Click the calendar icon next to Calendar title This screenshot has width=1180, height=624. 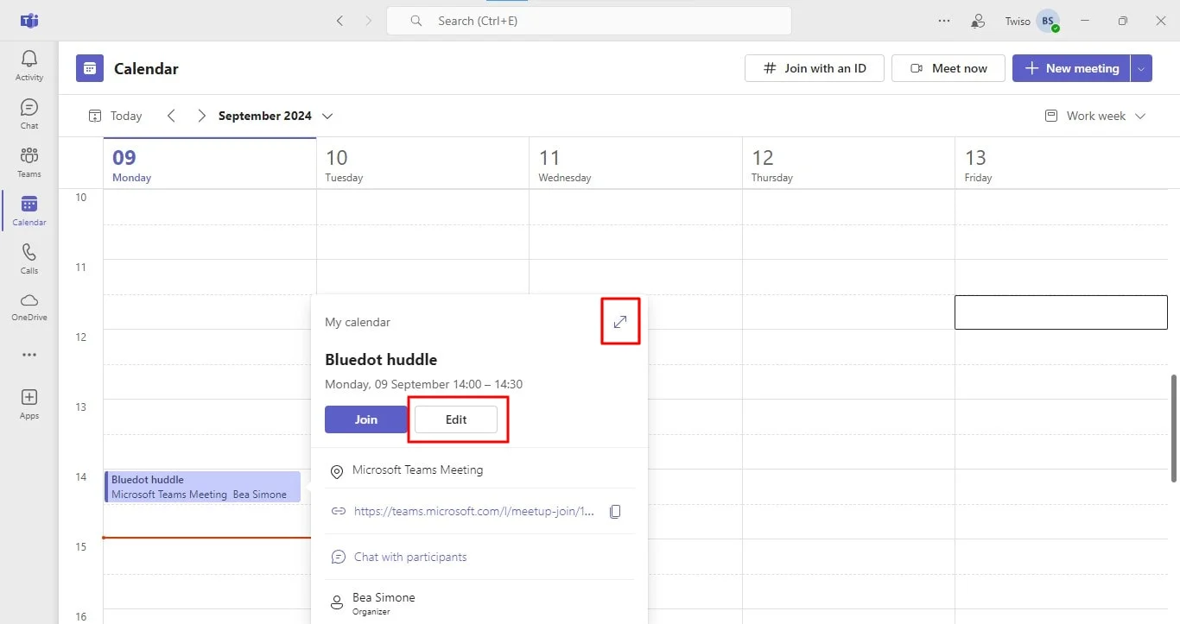click(90, 69)
